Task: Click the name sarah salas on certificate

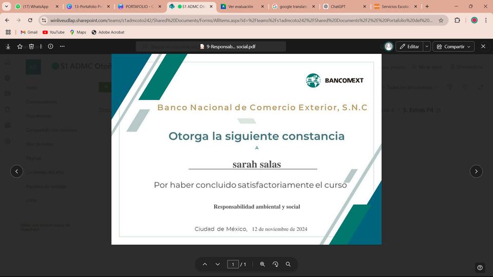Action: tap(257, 164)
